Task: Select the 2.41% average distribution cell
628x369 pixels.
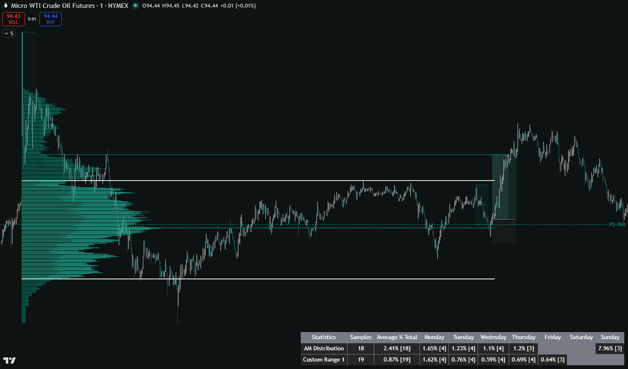Action: point(397,348)
